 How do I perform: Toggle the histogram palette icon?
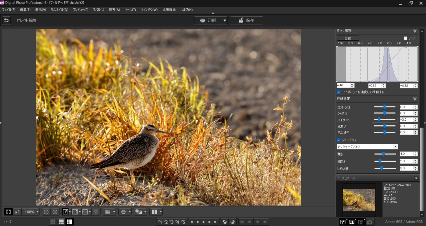point(352,222)
